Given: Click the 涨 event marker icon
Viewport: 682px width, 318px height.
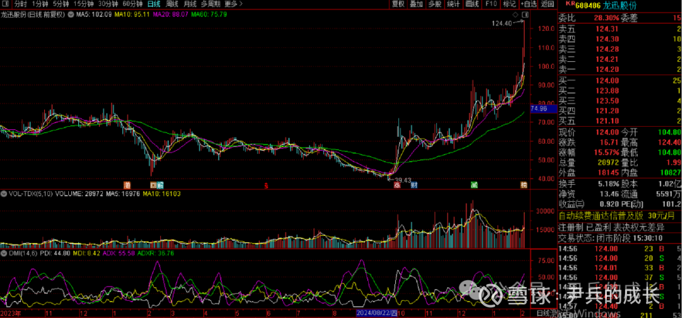Looking at the screenshot, I should click(397, 185).
